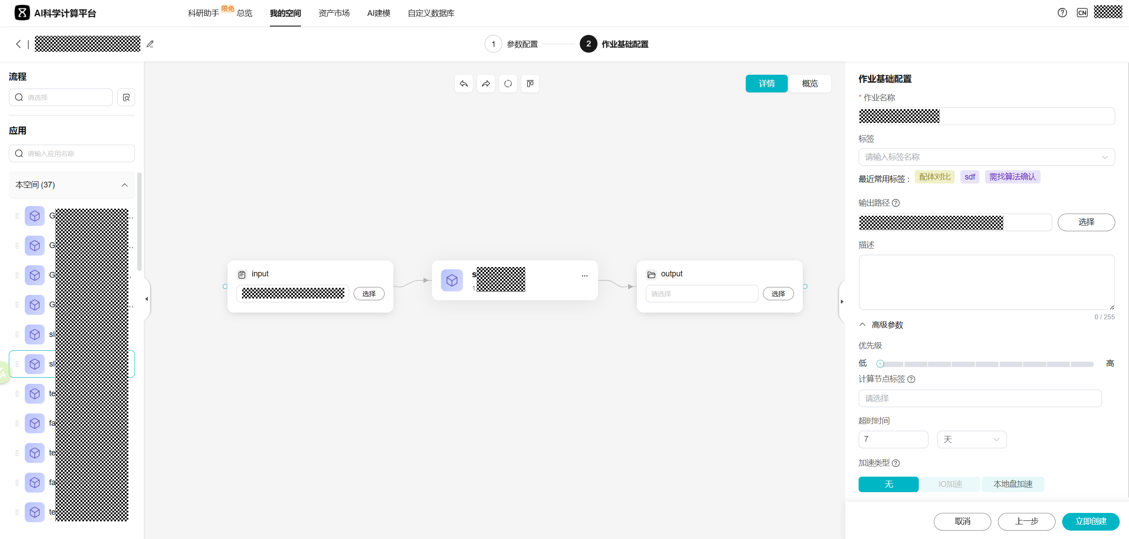
Task: Select 本地盘加速 acceleration type
Action: (1013, 484)
